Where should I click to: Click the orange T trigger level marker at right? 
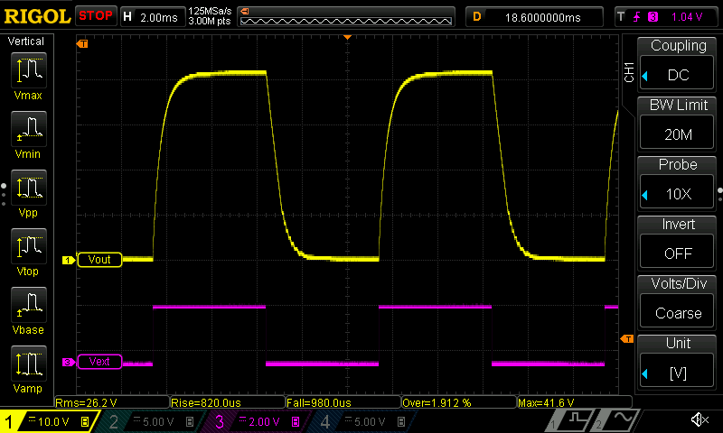pos(627,339)
